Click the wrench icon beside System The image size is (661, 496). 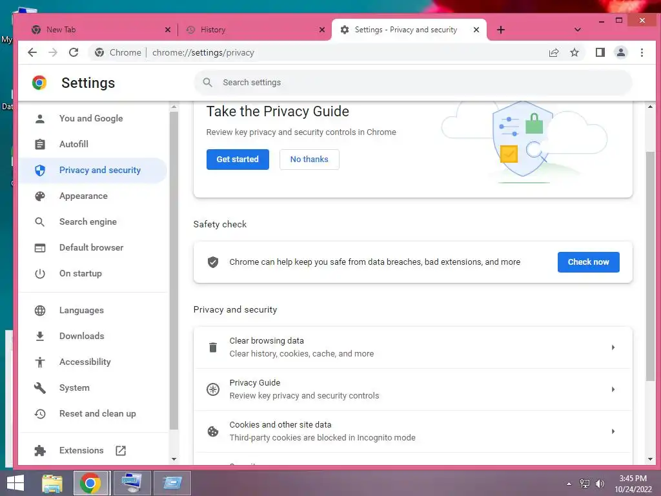pos(40,388)
